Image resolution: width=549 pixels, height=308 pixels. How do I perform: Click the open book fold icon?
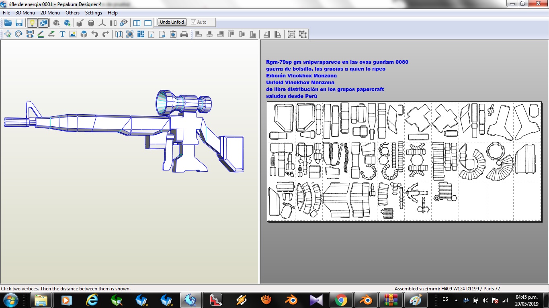tap(119, 34)
